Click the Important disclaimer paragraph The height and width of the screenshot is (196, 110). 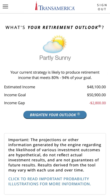(x=55, y=155)
